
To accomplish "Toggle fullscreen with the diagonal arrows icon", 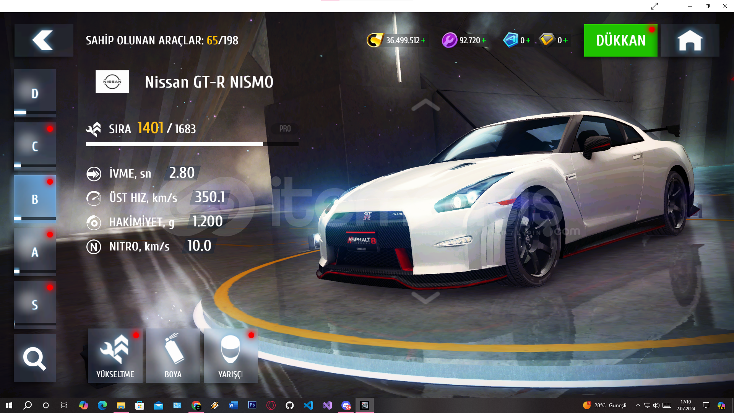I will (x=654, y=6).
